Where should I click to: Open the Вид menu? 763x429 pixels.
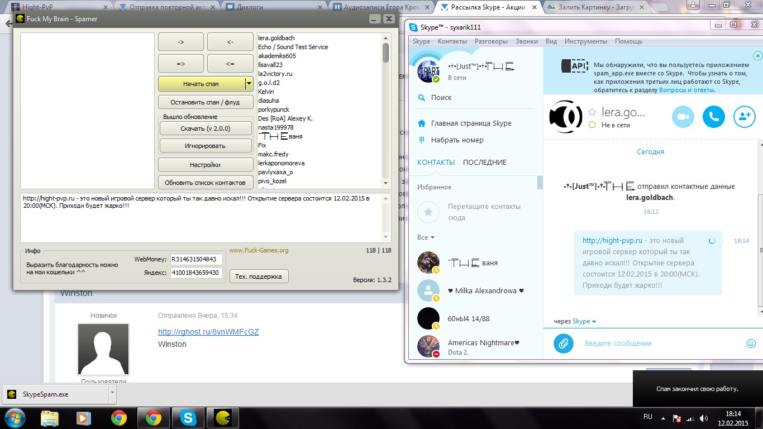coord(551,41)
